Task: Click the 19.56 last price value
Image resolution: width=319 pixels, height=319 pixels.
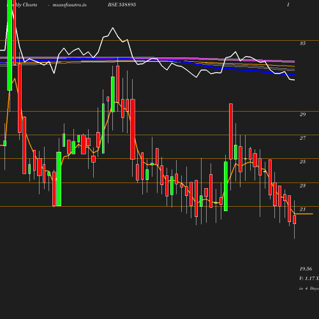Action: (x=306, y=269)
